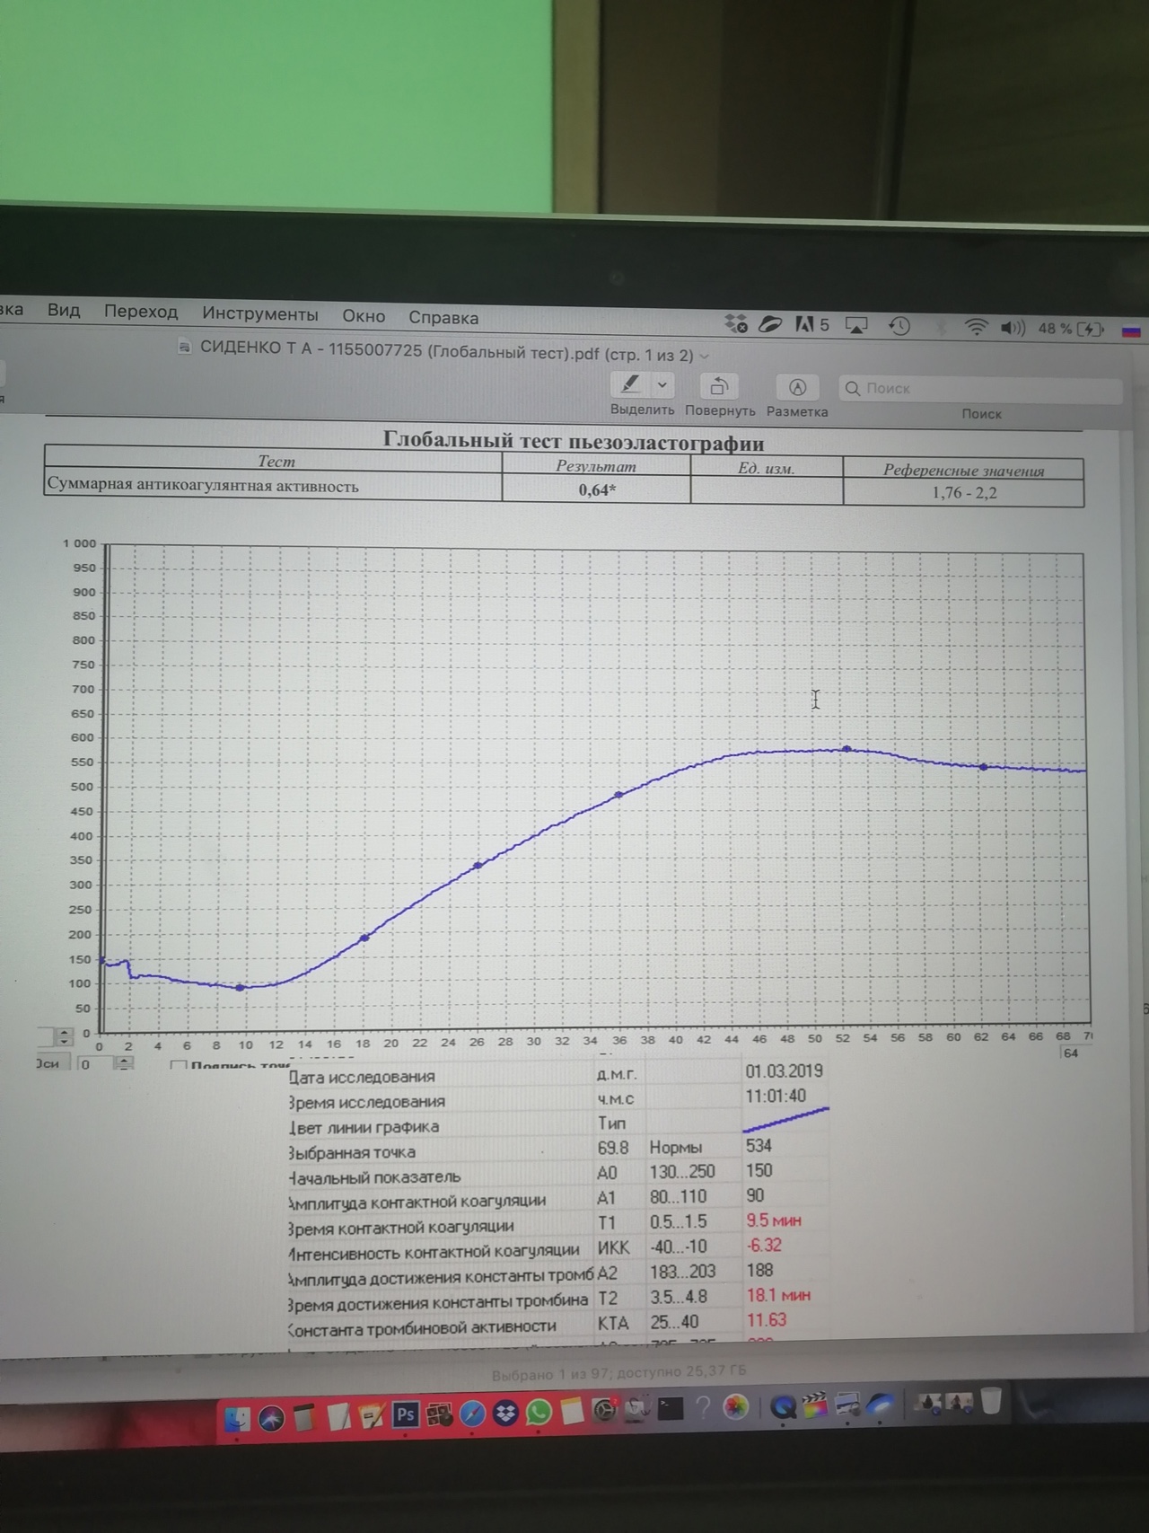Click the stepper beside Оси field
This screenshot has width=1149, height=1533.
click(x=125, y=1063)
